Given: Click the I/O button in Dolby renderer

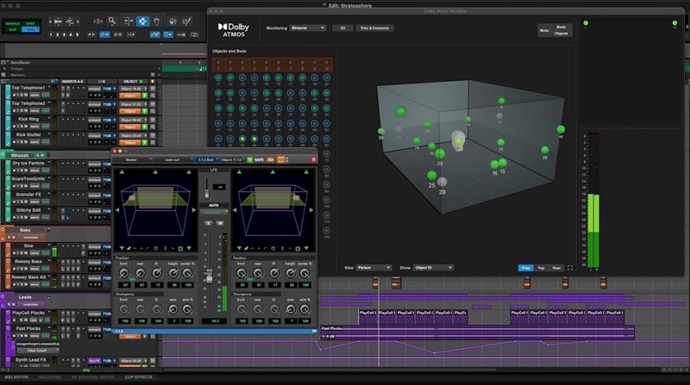Looking at the screenshot, I should pos(341,28).
